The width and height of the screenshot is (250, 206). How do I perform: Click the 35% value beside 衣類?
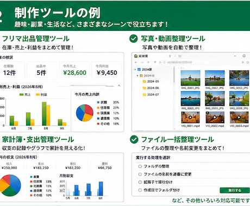tap(116, 102)
